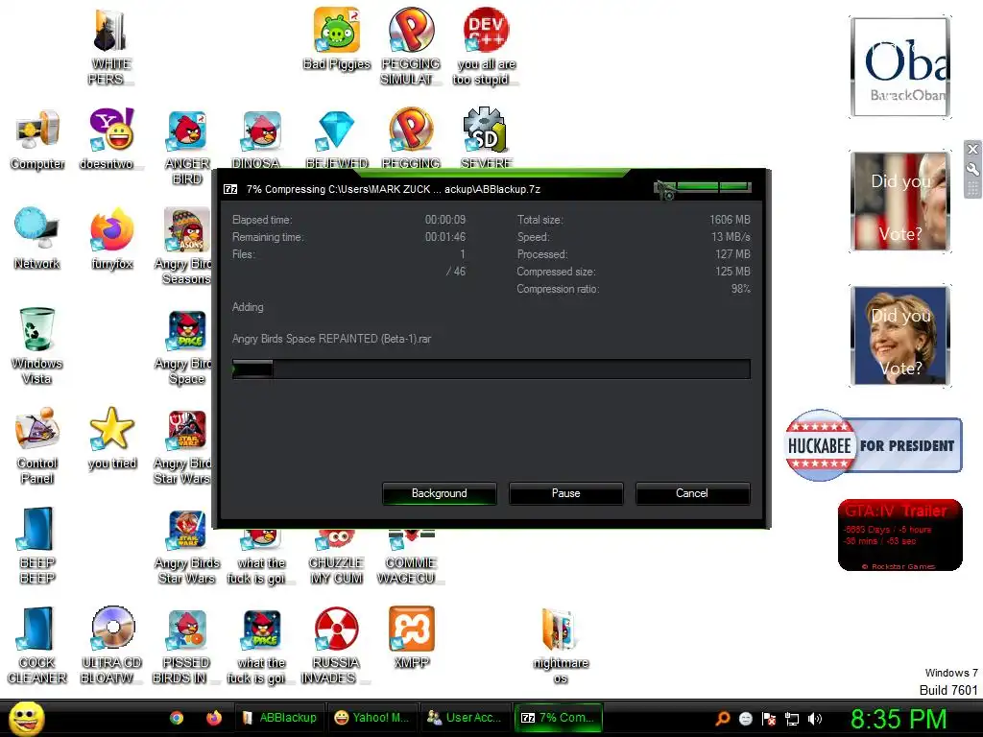Open the BEEP BEEP desktop icon
Viewport: 983px width, 737px height.
(x=37, y=545)
